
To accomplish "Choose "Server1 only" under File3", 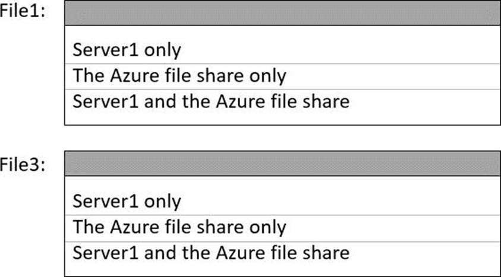I will (127, 201).
